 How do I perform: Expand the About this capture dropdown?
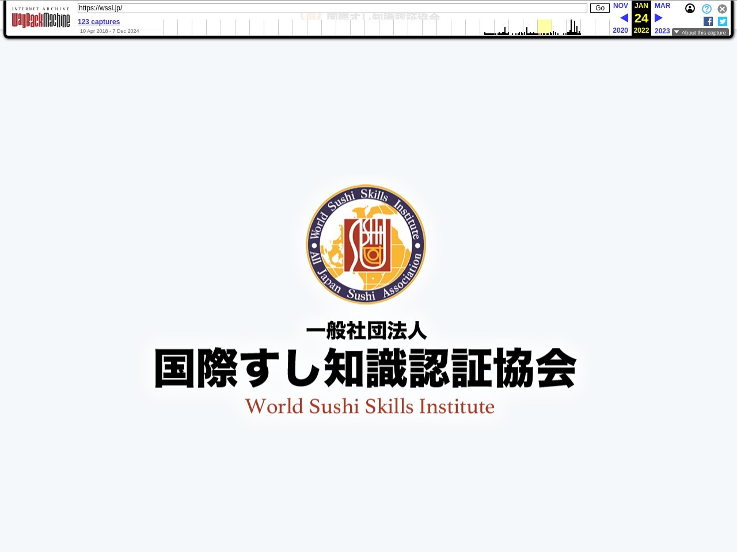[x=700, y=33]
